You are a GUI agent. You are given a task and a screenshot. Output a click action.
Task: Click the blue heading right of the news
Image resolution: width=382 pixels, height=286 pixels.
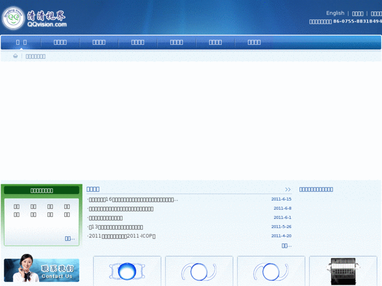coord(316,189)
